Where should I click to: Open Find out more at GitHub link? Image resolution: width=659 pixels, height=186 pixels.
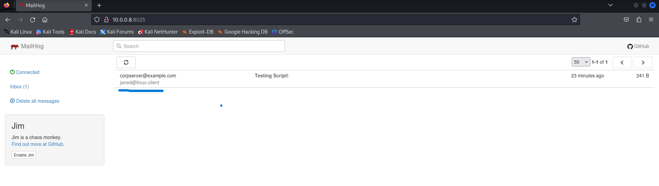coord(37,144)
